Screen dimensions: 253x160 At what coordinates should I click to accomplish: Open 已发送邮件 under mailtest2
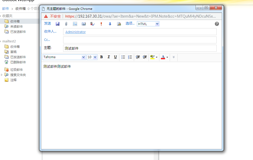(x=18, y=57)
